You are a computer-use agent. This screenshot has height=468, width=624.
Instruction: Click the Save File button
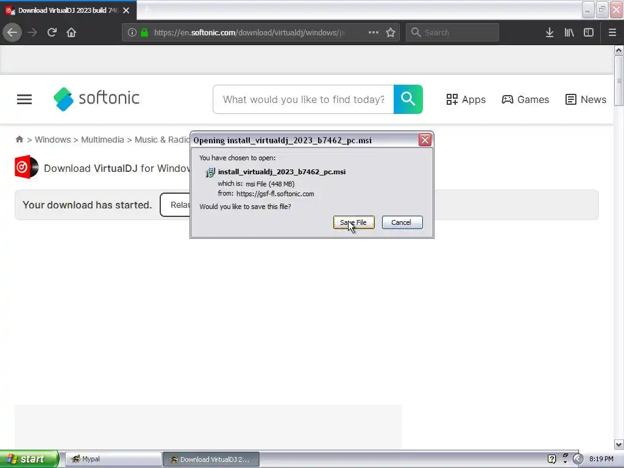354,222
